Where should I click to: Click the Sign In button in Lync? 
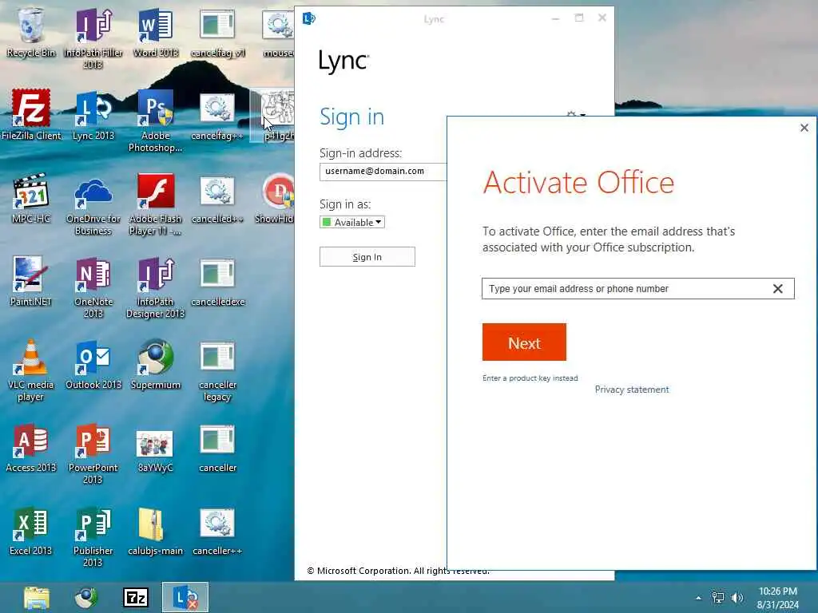coord(367,257)
